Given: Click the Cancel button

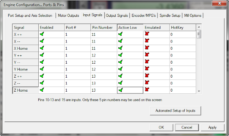Looking at the screenshot, I should 187,127.
